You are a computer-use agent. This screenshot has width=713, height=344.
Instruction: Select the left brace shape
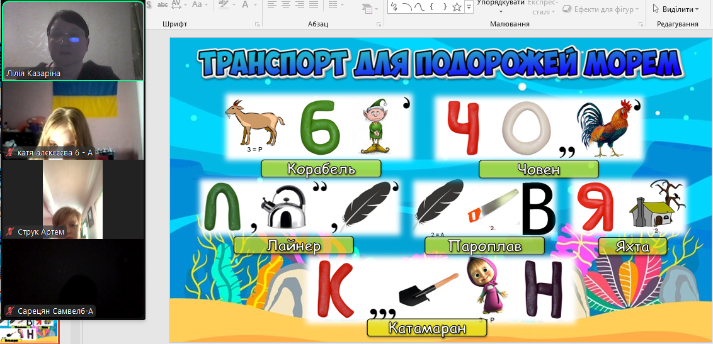[432, 7]
